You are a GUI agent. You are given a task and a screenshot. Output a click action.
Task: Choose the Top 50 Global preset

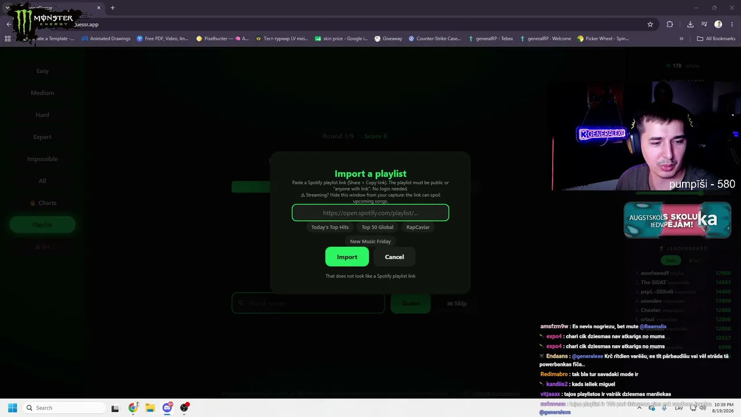coord(377,228)
